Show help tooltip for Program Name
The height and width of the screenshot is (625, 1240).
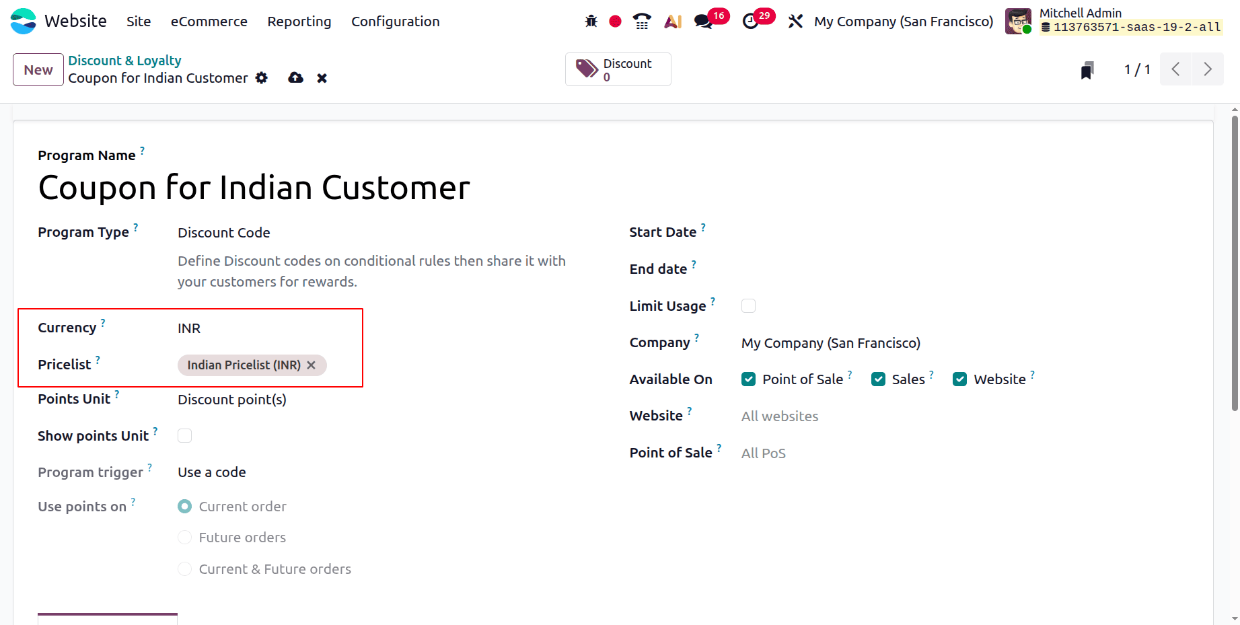[x=142, y=151]
